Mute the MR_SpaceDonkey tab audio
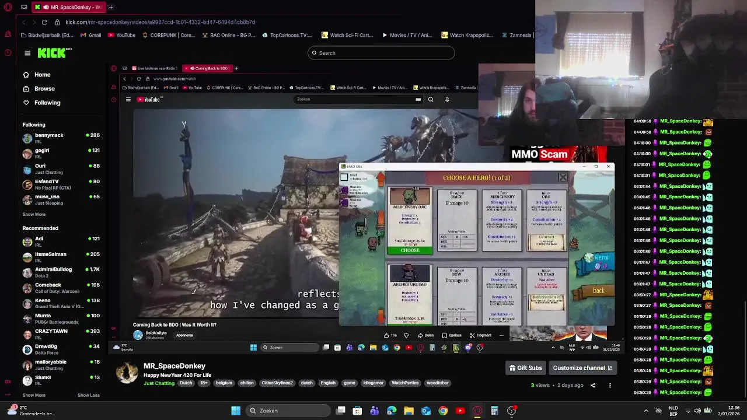The image size is (747, 420). pos(46,7)
